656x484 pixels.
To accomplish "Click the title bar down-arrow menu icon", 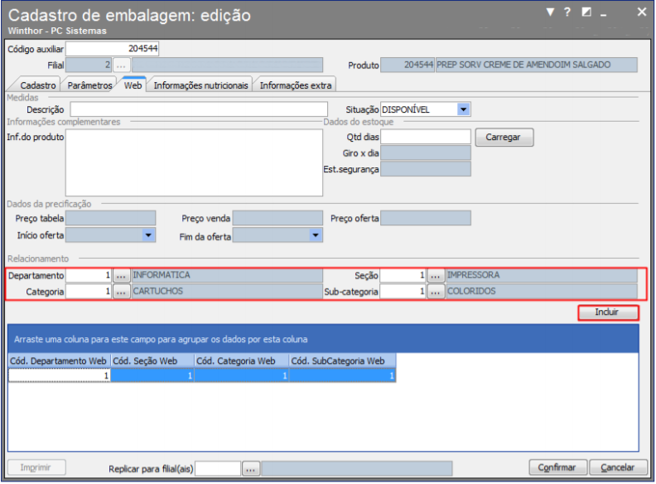I will (x=550, y=12).
